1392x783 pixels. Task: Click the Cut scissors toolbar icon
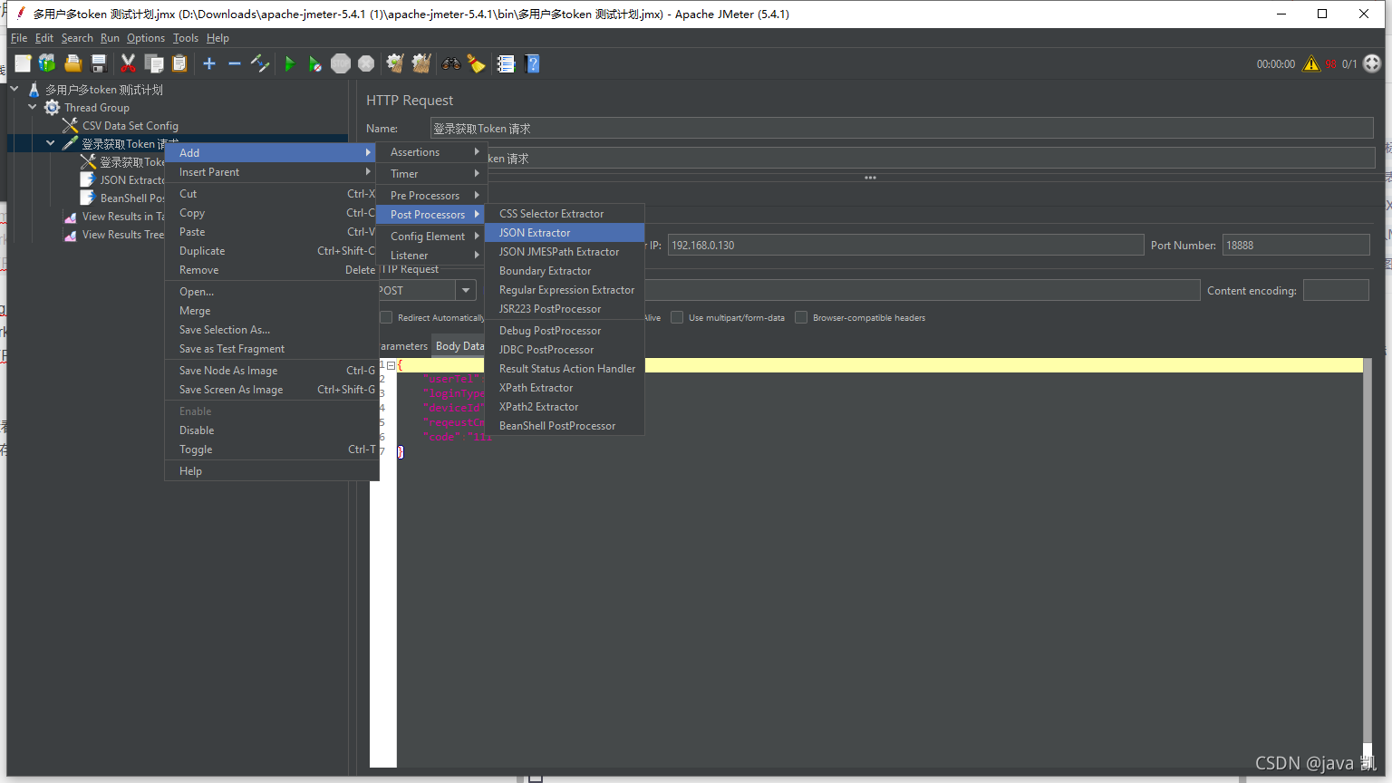pyautogui.click(x=128, y=63)
